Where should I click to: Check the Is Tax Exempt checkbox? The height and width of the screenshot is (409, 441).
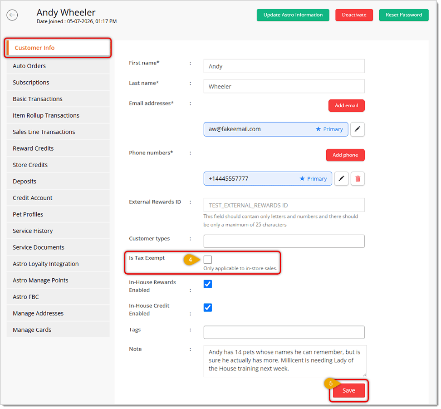click(x=208, y=261)
